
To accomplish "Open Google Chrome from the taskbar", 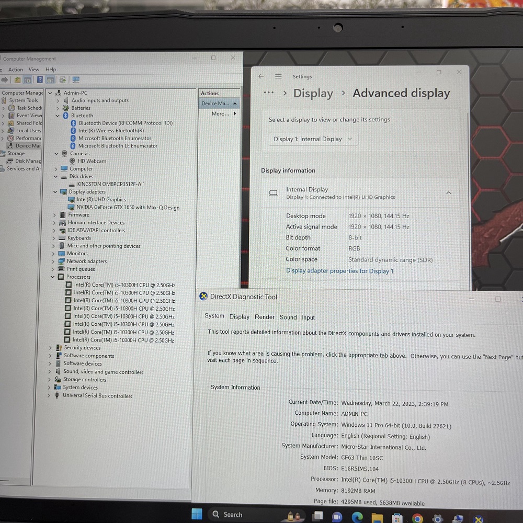I will pyautogui.click(x=417, y=519).
